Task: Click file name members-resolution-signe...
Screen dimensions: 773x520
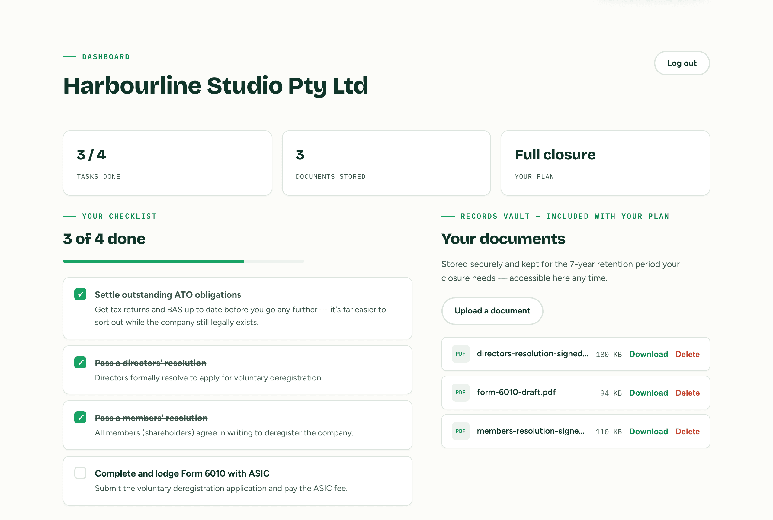Action: [531, 431]
